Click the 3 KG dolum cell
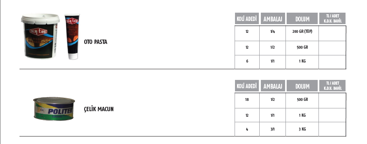This screenshot has width=367, height=144. pyautogui.click(x=302, y=129)
